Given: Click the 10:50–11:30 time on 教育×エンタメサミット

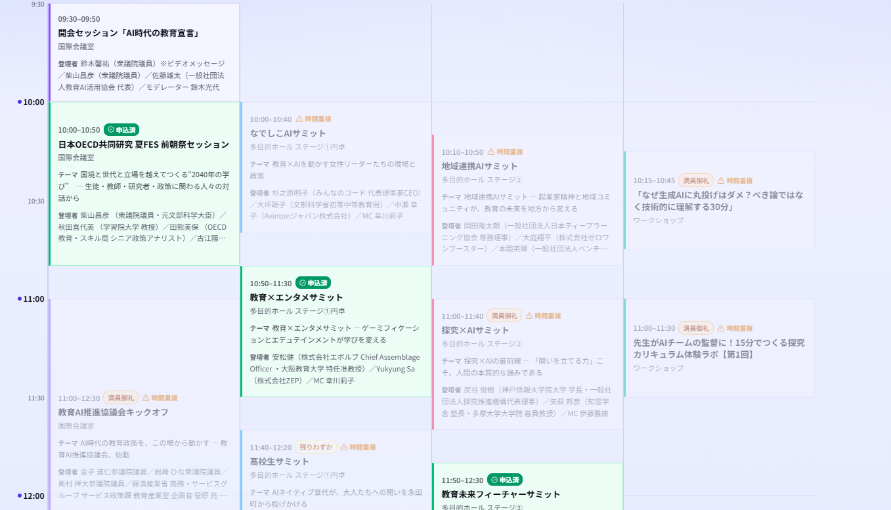Looking at the screenshot, I should point(271,284).
